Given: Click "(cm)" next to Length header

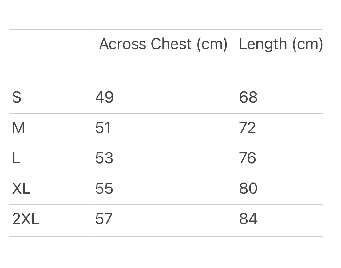Looking at the screenshot, I should click(x=307, y=44).
